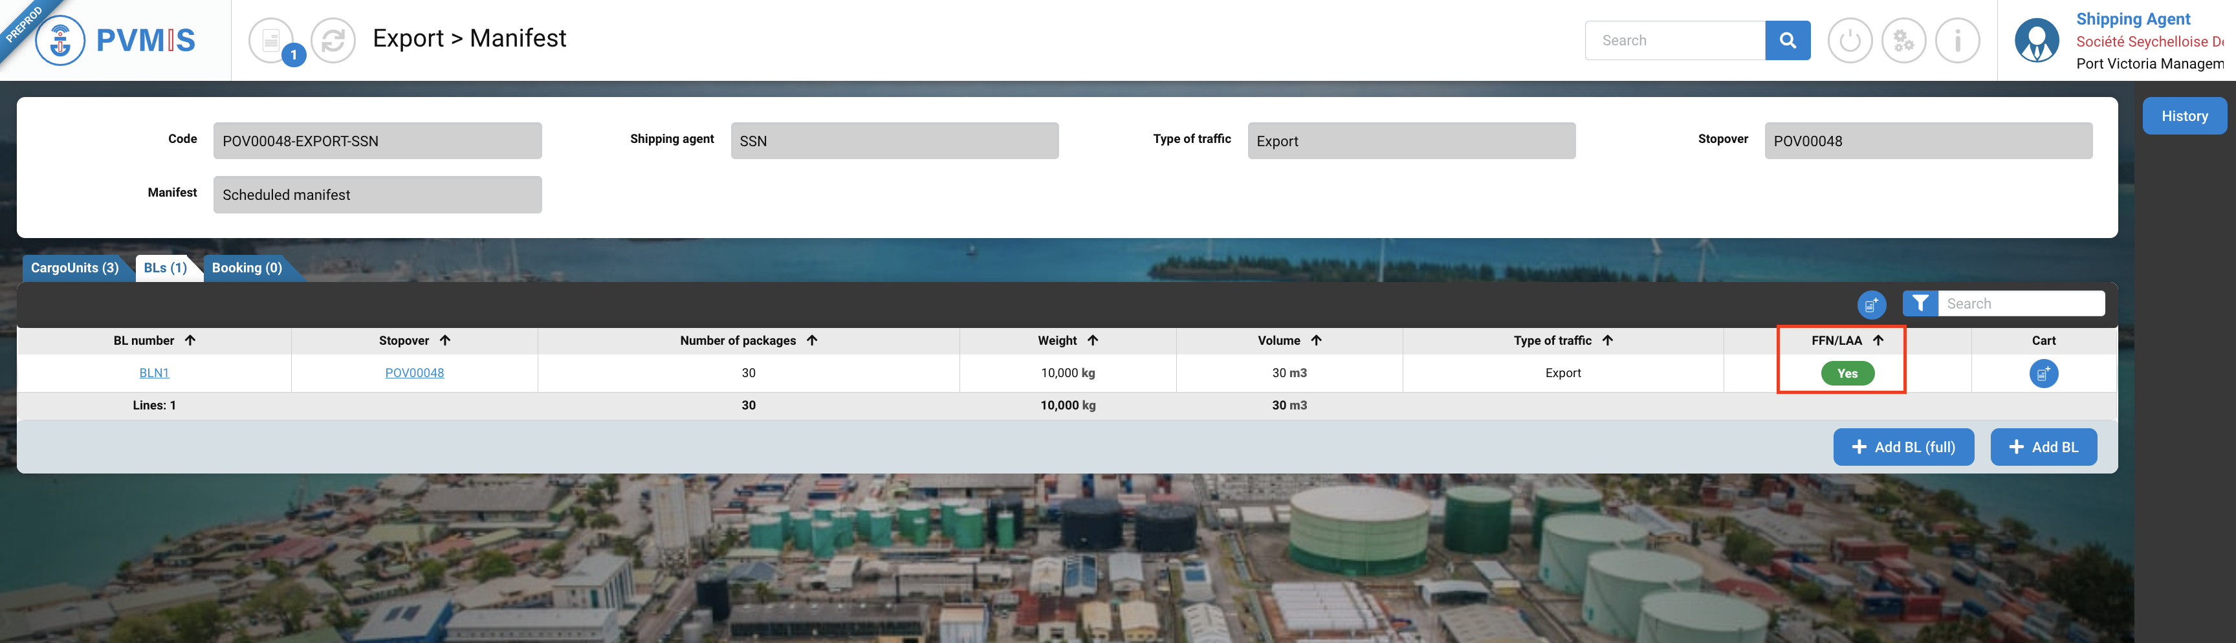Click the cart icon in table toolbar
Viewport: 2236px width, 643px height.
click(x=1872, y=305)
